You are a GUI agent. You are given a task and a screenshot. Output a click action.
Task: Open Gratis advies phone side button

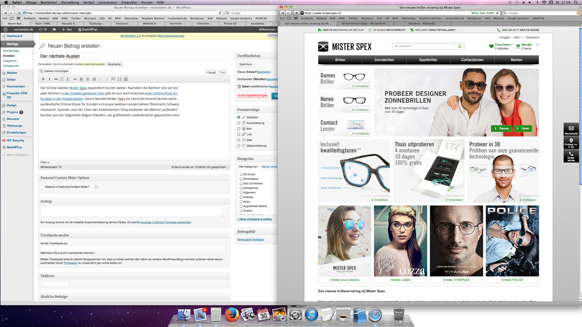pos(571,156)
